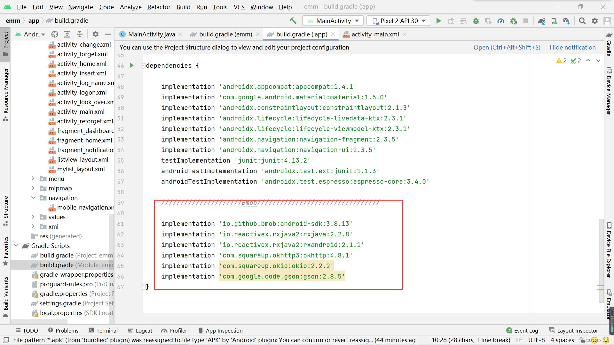Viewport: 614px width, 345px height.
Task: Click the UTF-8 encoding status entry
Action: tap(536, 340)
